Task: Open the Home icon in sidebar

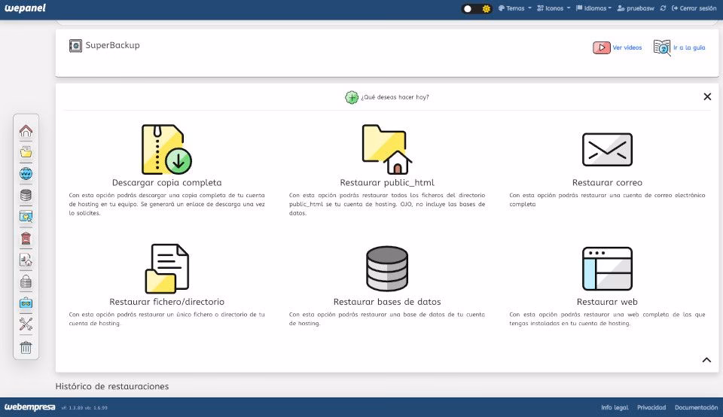Action: (26, 131)
